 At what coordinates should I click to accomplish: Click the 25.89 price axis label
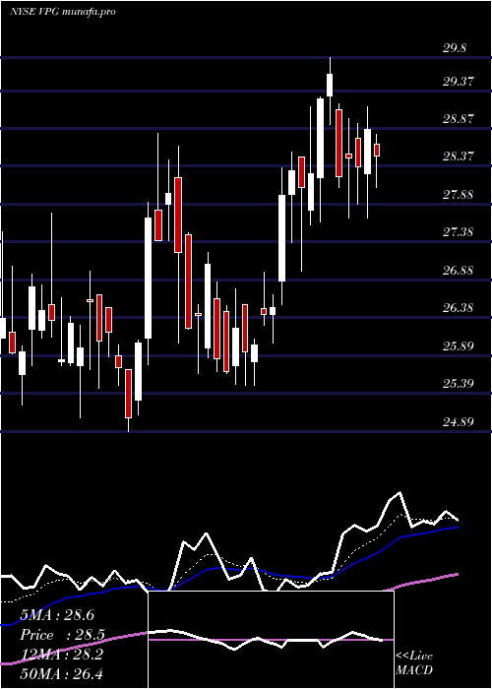coord(459,345)
